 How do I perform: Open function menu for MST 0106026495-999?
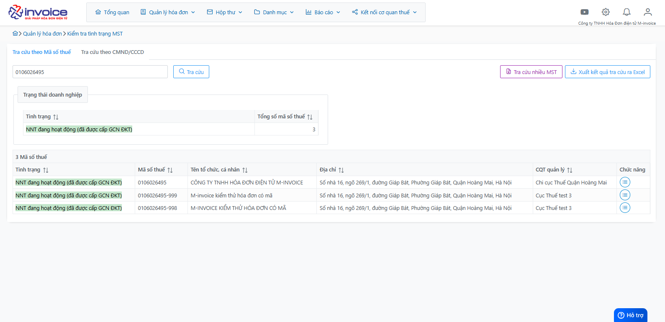(625, 195)
